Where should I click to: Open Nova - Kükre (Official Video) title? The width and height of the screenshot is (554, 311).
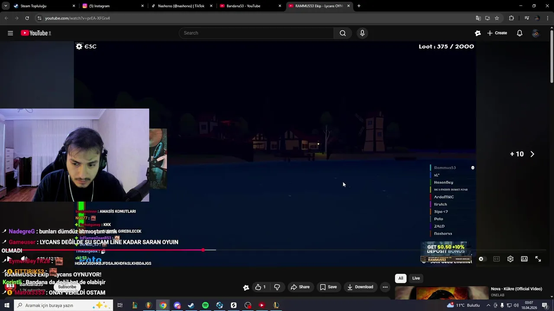516,289
